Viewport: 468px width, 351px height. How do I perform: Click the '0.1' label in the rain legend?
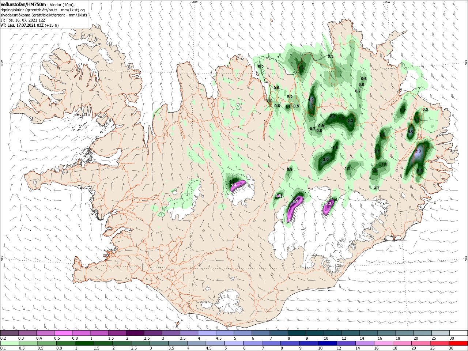(3, 348)
